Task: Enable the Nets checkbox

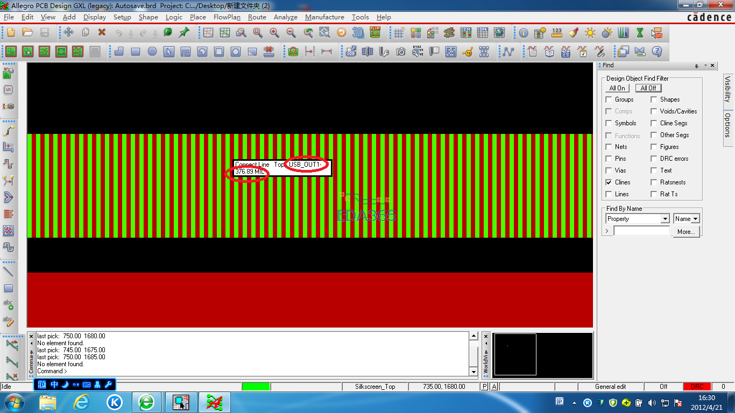Action: tap(609, 147)
